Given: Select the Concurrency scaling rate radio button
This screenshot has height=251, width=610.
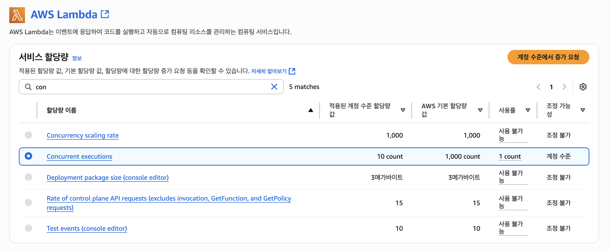Looking at the screenshot, I should (x=28, y=135).
